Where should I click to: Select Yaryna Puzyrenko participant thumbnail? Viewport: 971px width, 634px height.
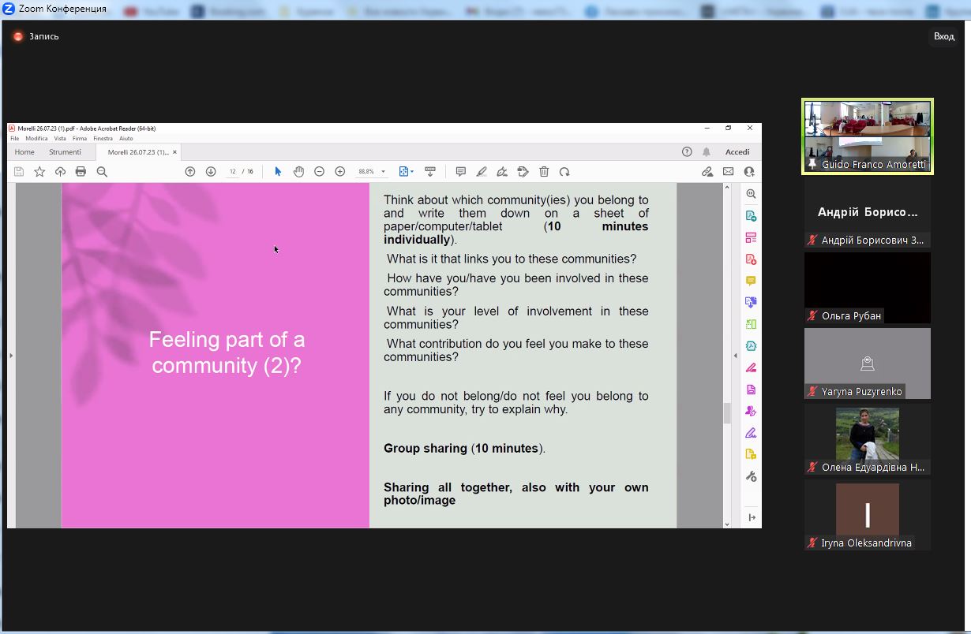[867, 364]
